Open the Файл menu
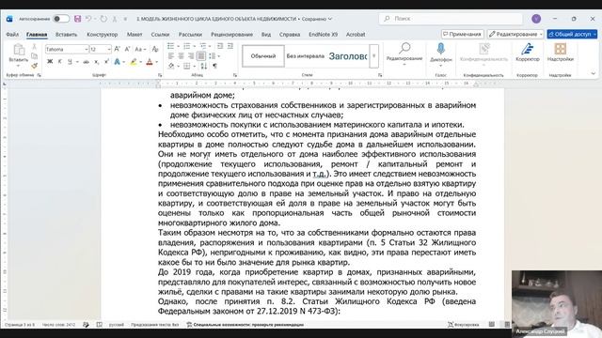The image size is (602, 338). pos(12,34)
